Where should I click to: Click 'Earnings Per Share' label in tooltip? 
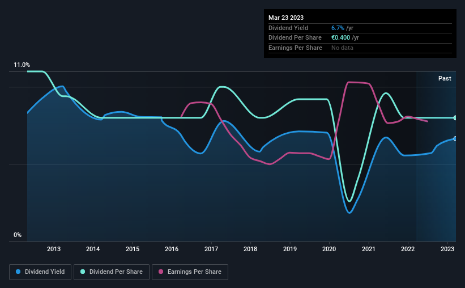click(x=296, y=48)
